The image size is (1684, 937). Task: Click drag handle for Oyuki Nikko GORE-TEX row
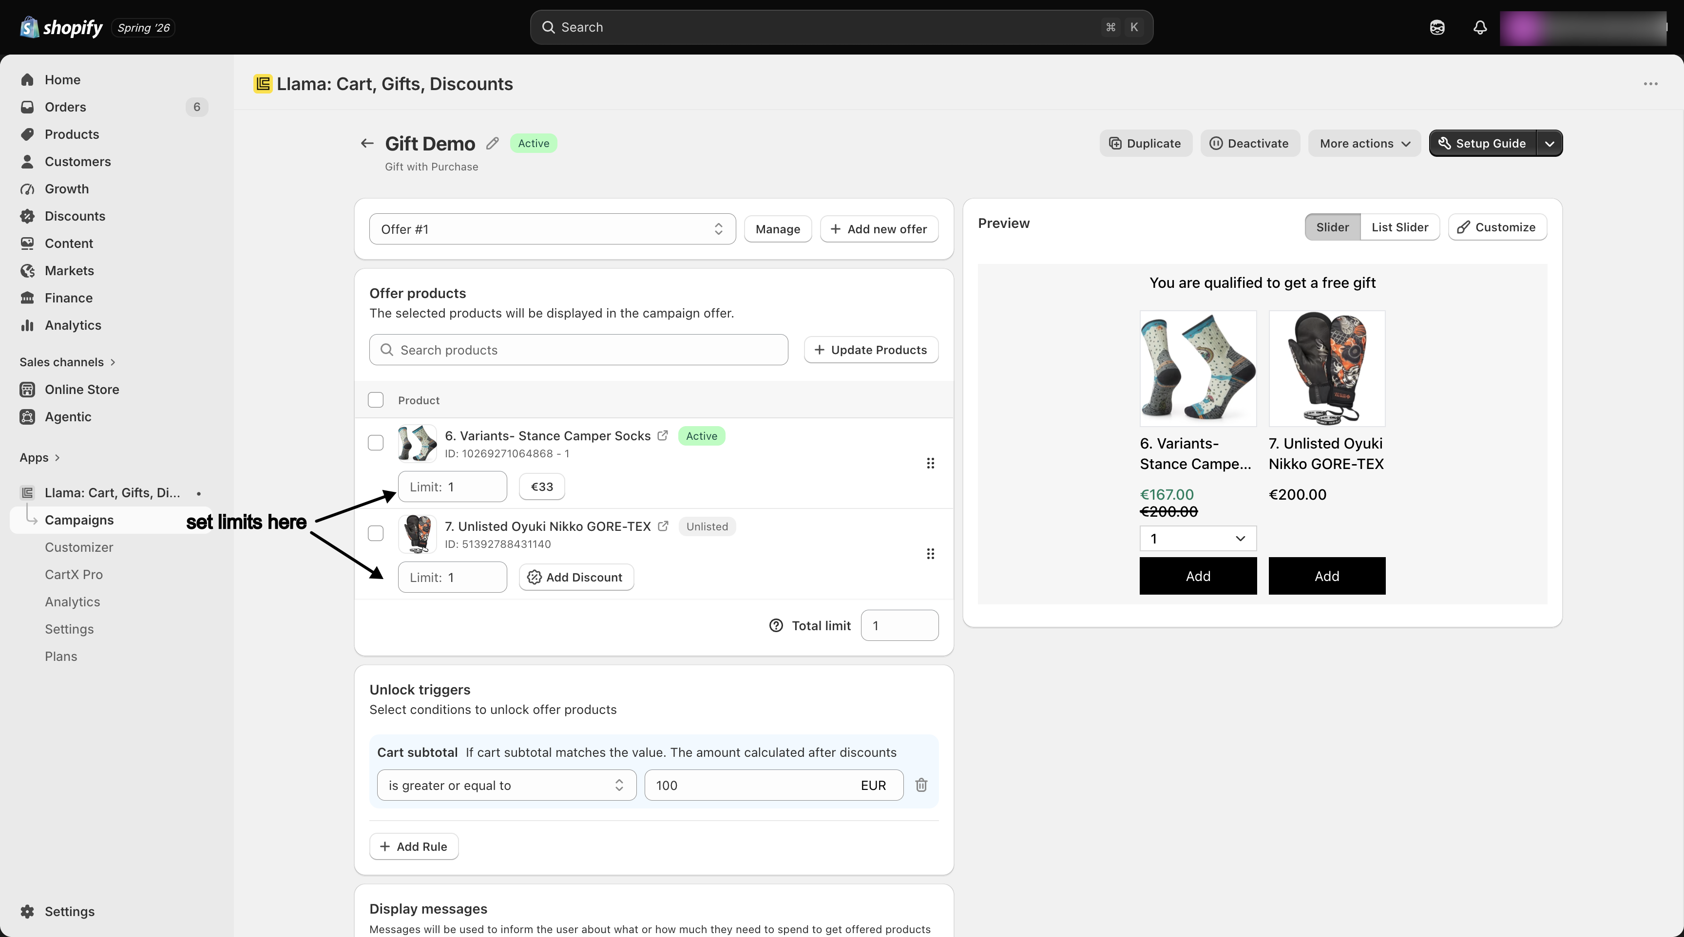tap(930, 553)
